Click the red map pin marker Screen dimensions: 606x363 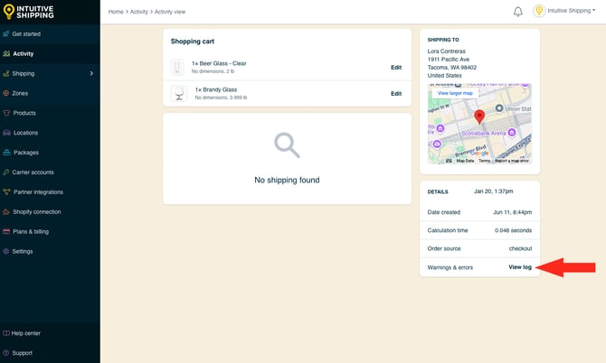(479, 116)
